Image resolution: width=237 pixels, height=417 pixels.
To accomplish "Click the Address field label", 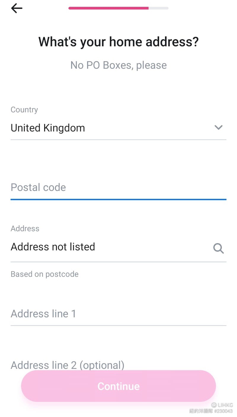I will [x=25, y=229].
